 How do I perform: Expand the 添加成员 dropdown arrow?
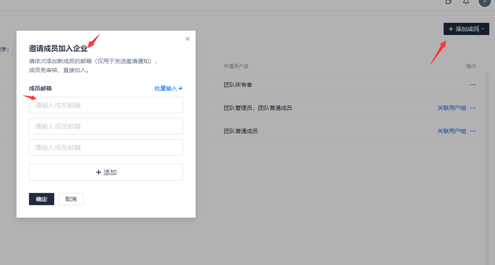[483, 29]
